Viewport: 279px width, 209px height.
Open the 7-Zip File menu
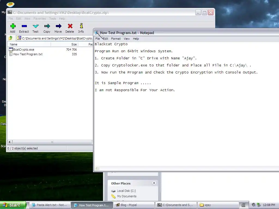pos(11,19)
